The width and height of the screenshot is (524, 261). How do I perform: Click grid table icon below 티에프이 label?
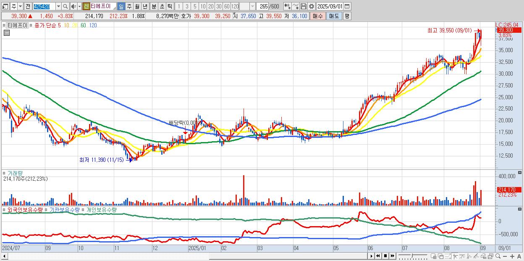coord(7,33)
